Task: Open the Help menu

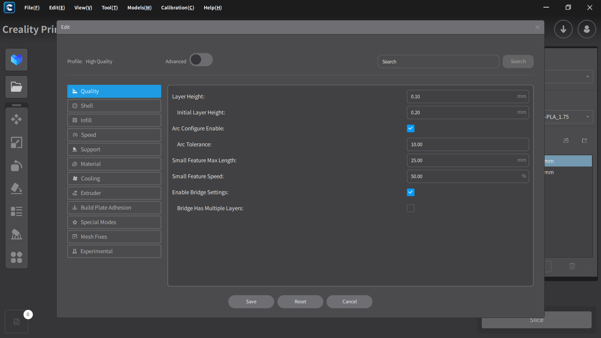Action: [x=213, y=8]
